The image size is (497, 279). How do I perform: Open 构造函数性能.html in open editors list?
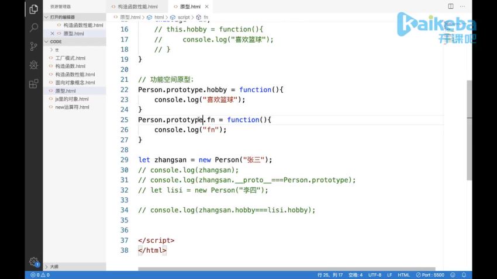[75, 25]
